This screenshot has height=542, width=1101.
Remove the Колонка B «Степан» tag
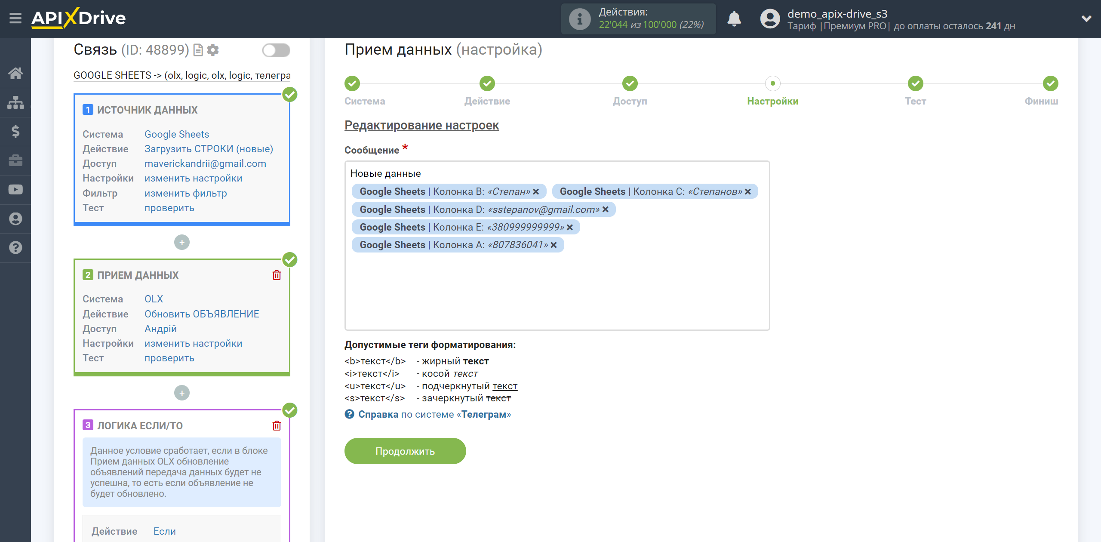pos(536,192)
